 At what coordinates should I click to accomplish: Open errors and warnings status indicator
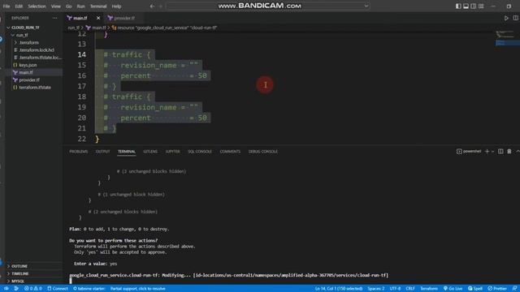click(x=32, y=289)
